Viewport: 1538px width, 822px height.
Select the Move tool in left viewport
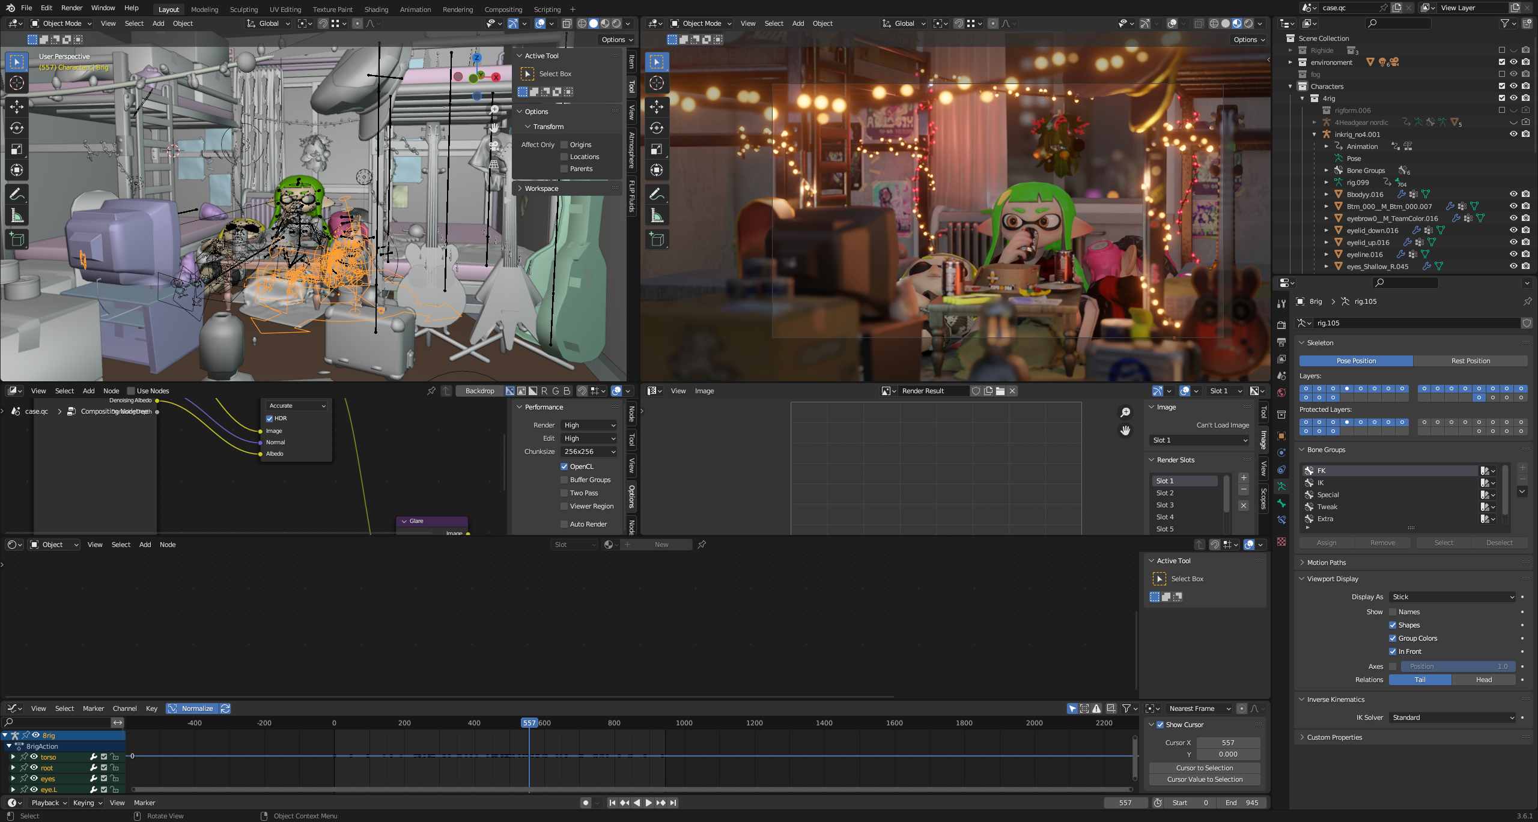pos(17,107)
